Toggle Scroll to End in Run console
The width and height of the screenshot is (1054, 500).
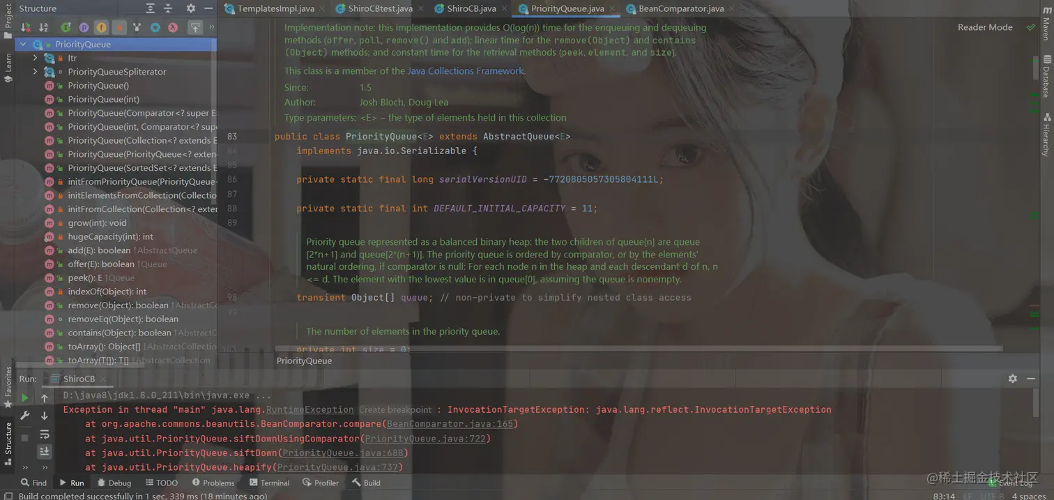click(x=44, y=451)
